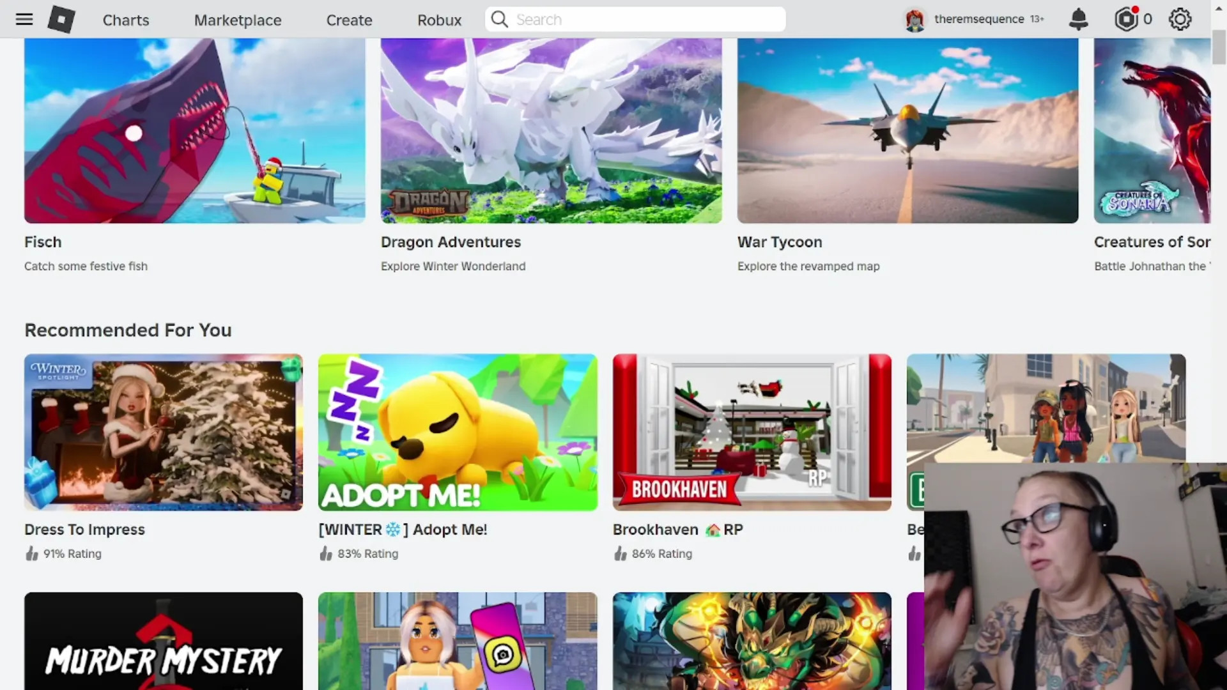Click the [WINTER] Adopt Me! title
The image size is (1227, 690).
point(403,530)
